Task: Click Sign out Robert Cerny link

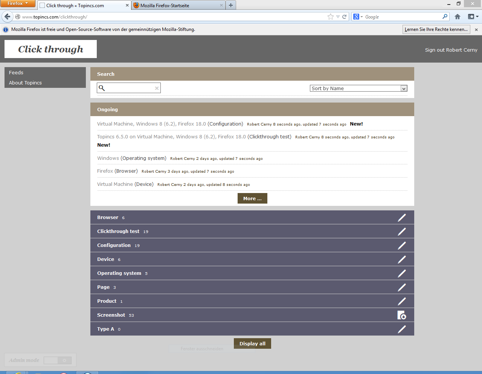Action: [451, 50]
